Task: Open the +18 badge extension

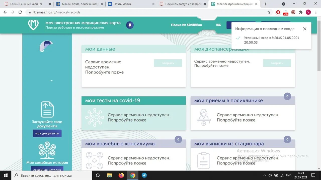Action: pyautogui.click(x=286, y=13)
